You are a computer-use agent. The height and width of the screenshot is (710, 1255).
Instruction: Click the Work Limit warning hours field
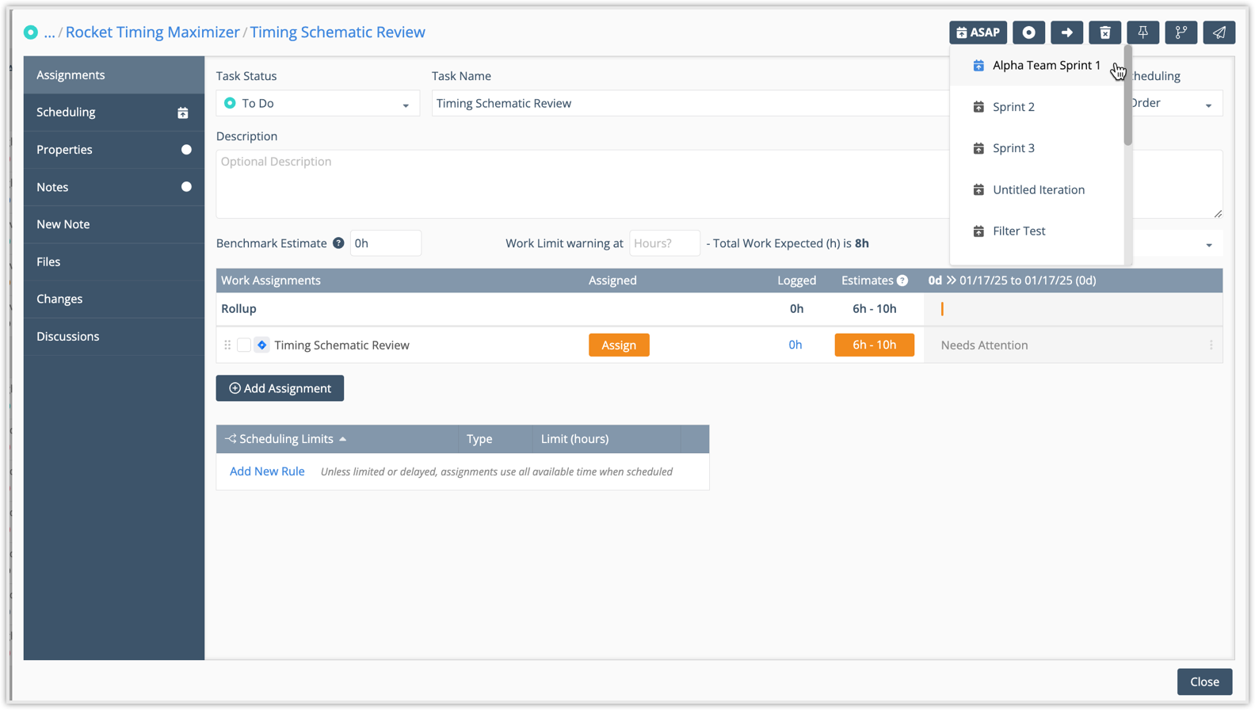664,243
